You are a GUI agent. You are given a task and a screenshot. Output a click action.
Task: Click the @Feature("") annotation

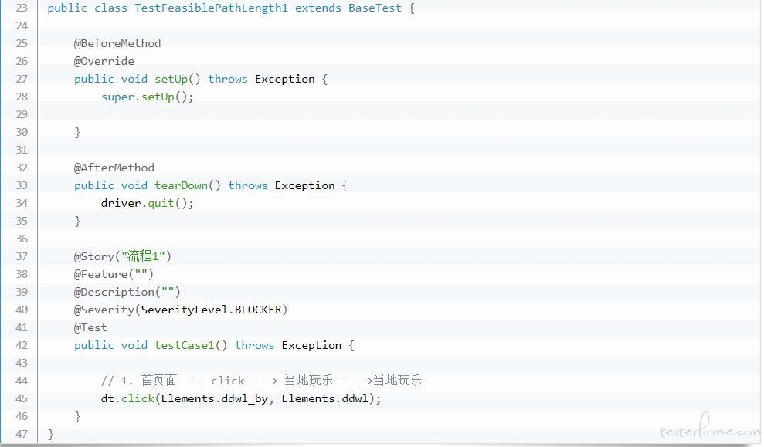coord(114,275)
